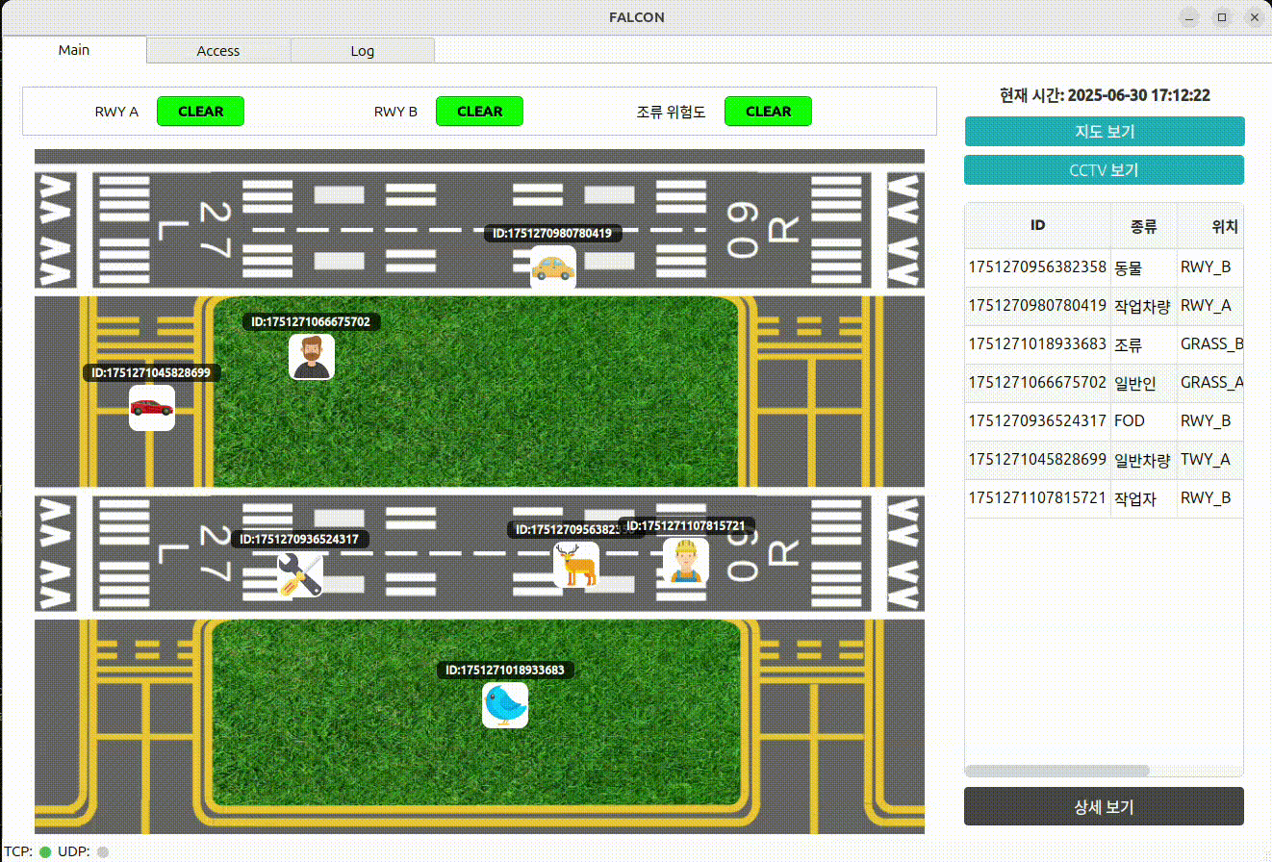Click the 조류 위험도 CLEAR status button
Screen dimensions: 1272x862
(768, 112)
